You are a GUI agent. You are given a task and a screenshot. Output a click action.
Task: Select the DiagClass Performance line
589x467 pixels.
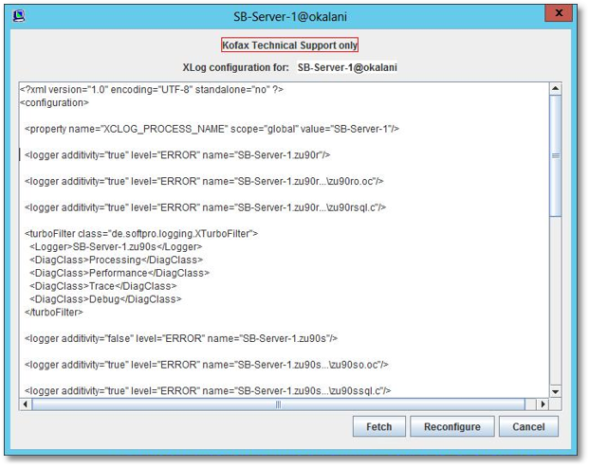[119, 273]
